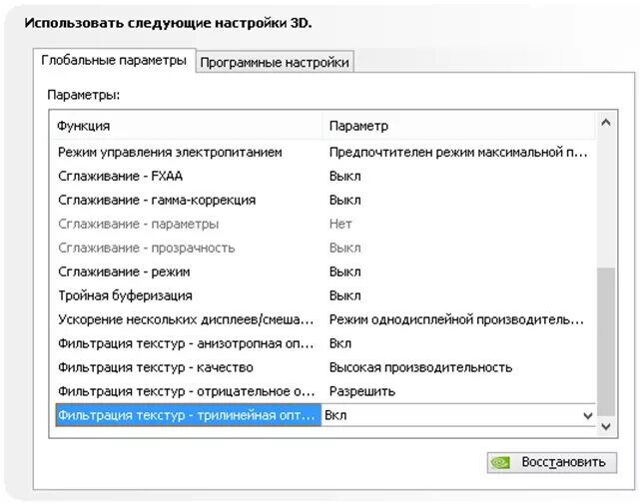Select row Тройная буферизация
The width and height of the screenshot is (640, 504).
[x=325, y=295]
